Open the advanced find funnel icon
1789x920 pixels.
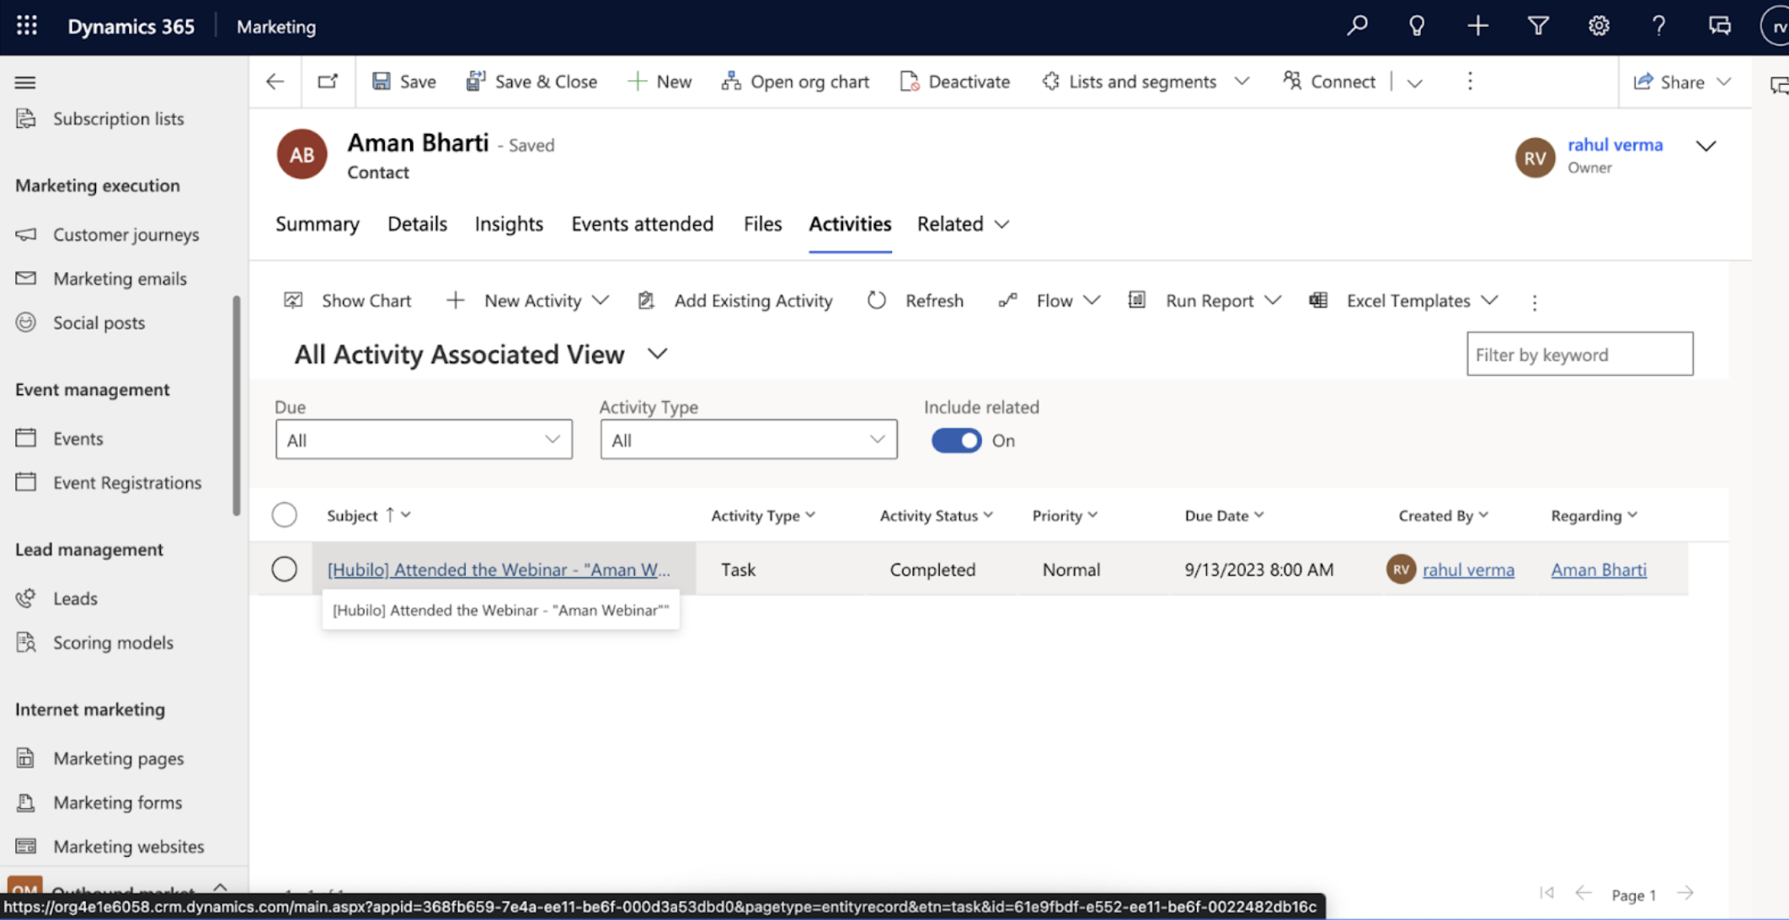[1538, 26]
